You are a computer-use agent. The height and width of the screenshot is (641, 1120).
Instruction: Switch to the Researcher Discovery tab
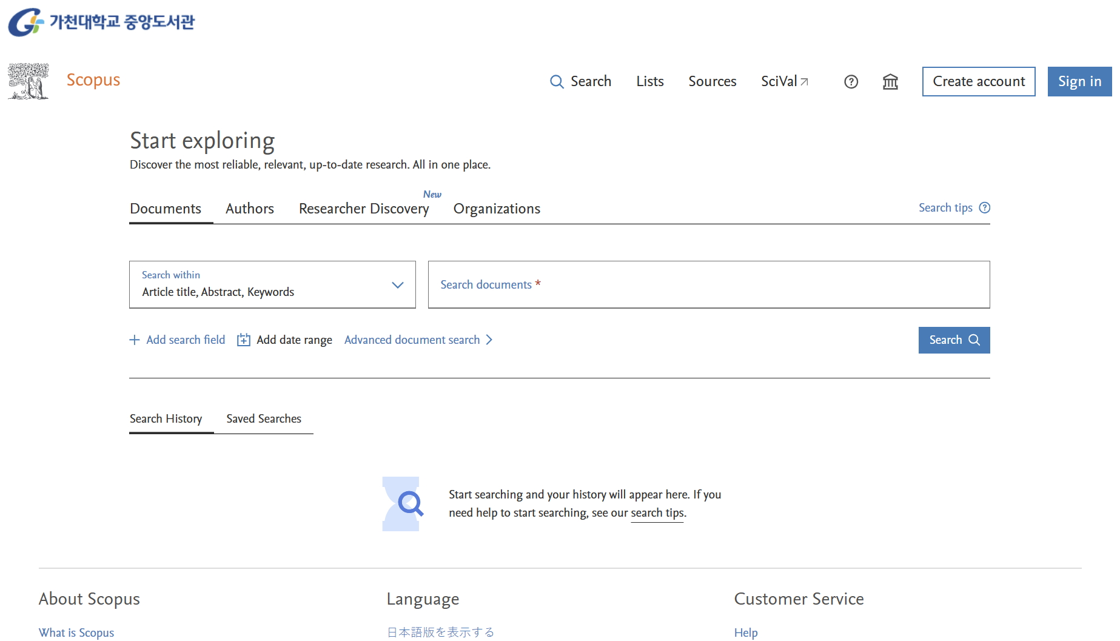click(364, 209)
